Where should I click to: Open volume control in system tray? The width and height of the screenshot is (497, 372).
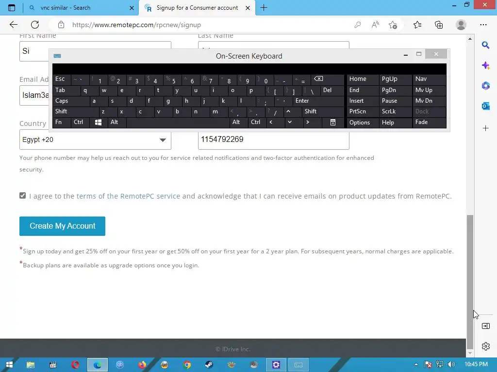[x=451, y=364]
